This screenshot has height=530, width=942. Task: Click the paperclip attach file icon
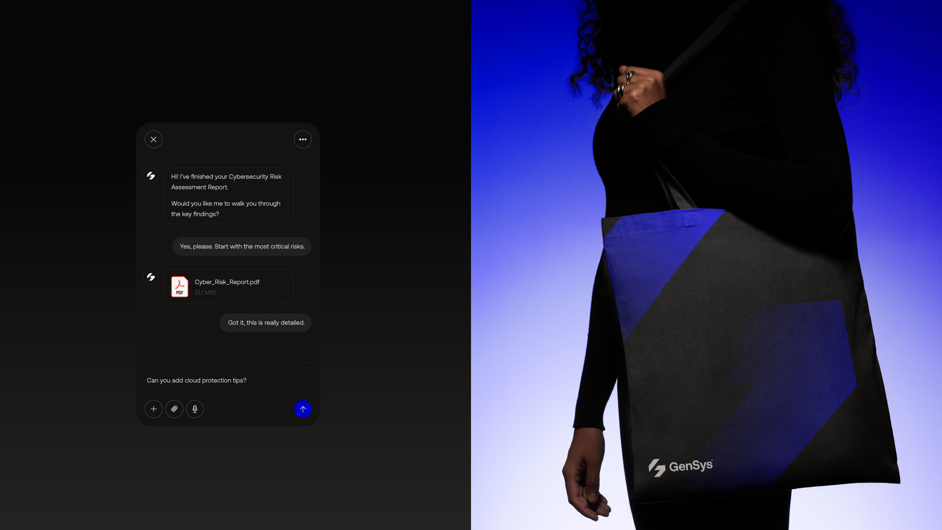pyautogui.click(x=174, y=409)
